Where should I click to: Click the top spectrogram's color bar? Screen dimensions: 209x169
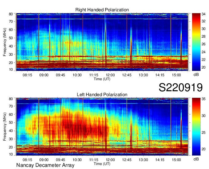[196, 42]
